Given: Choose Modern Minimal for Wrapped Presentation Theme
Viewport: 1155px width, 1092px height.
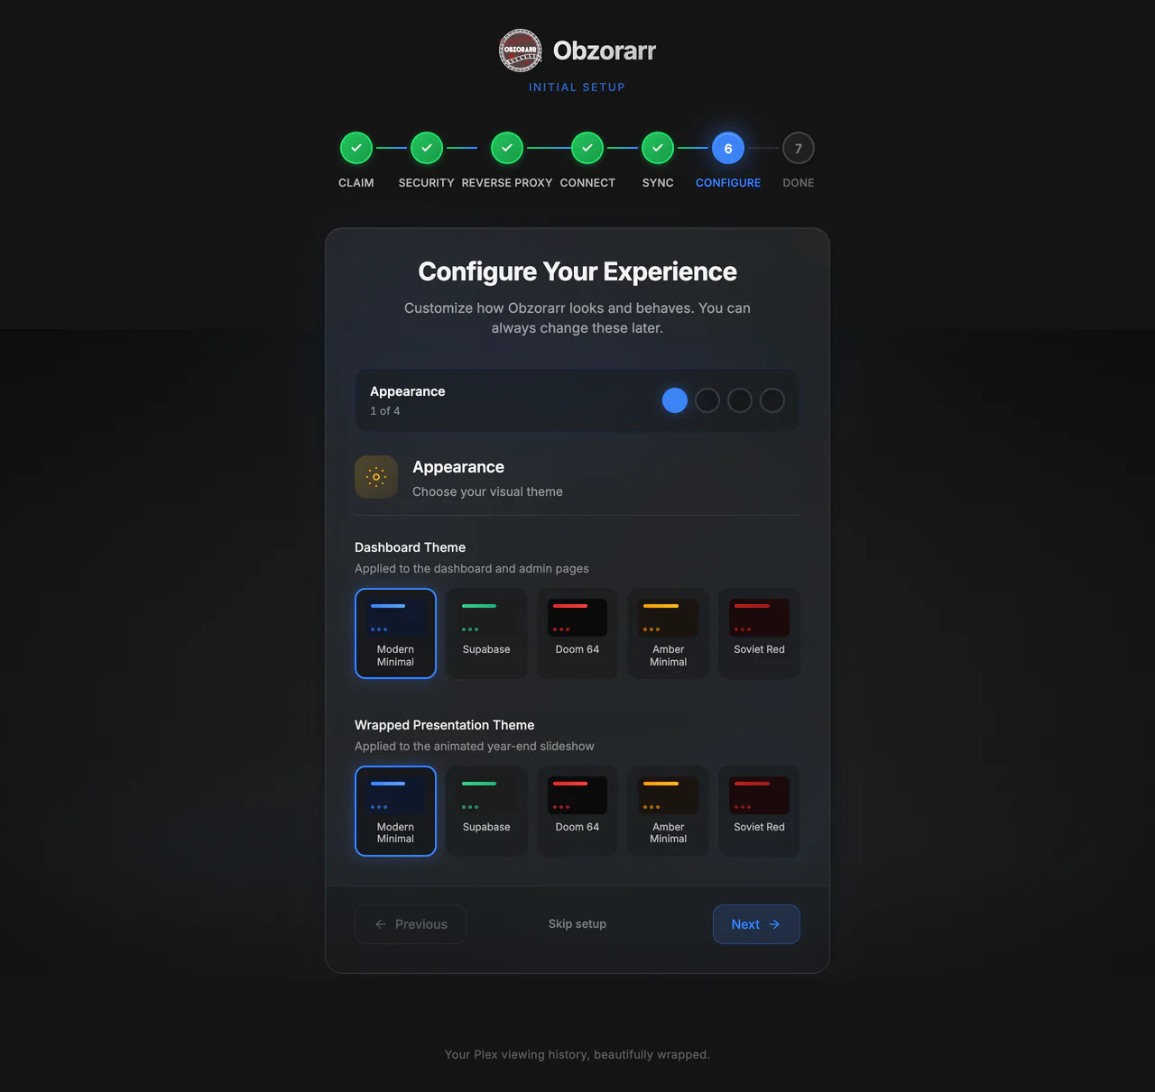Looking at the screenshot, I should pyautogui.click(x=395, y=811).
